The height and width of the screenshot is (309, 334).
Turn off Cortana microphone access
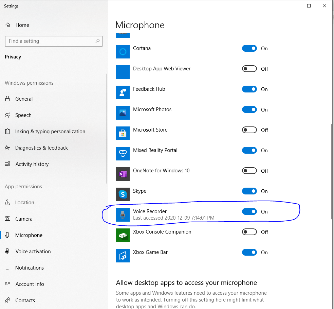(x=249, y=49)
